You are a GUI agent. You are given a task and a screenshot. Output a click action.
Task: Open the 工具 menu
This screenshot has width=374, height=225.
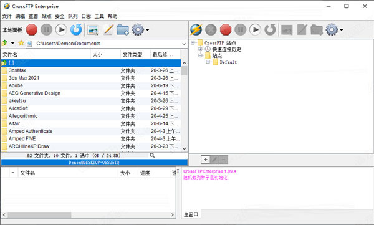point(99,16)
